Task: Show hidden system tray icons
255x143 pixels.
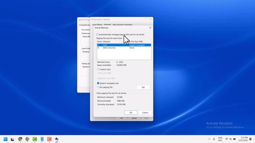Action: [209, 139]
